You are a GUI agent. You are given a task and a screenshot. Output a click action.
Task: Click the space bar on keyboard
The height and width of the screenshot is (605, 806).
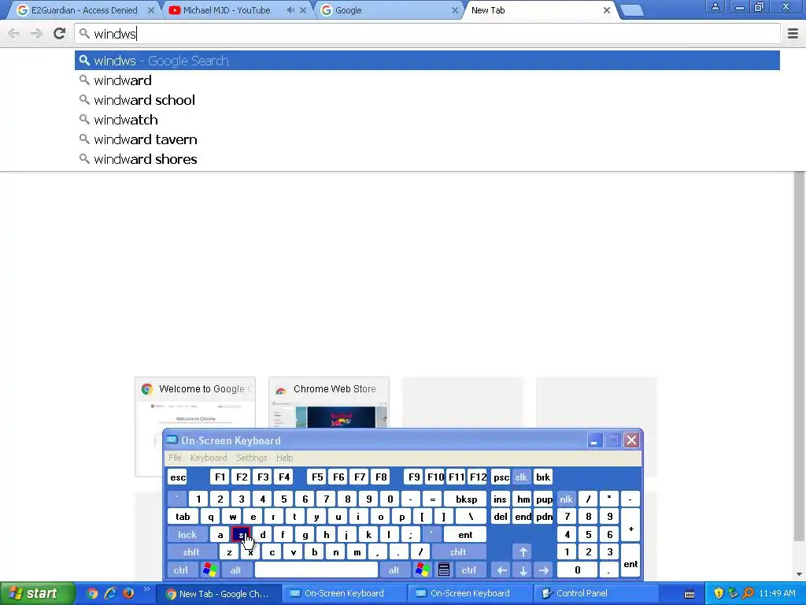click(316, 570)
